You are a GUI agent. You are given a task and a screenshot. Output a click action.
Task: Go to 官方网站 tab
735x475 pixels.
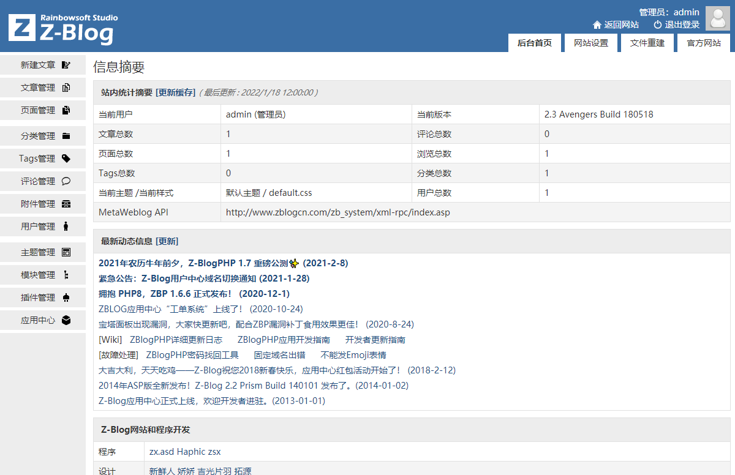click(704, 43)
